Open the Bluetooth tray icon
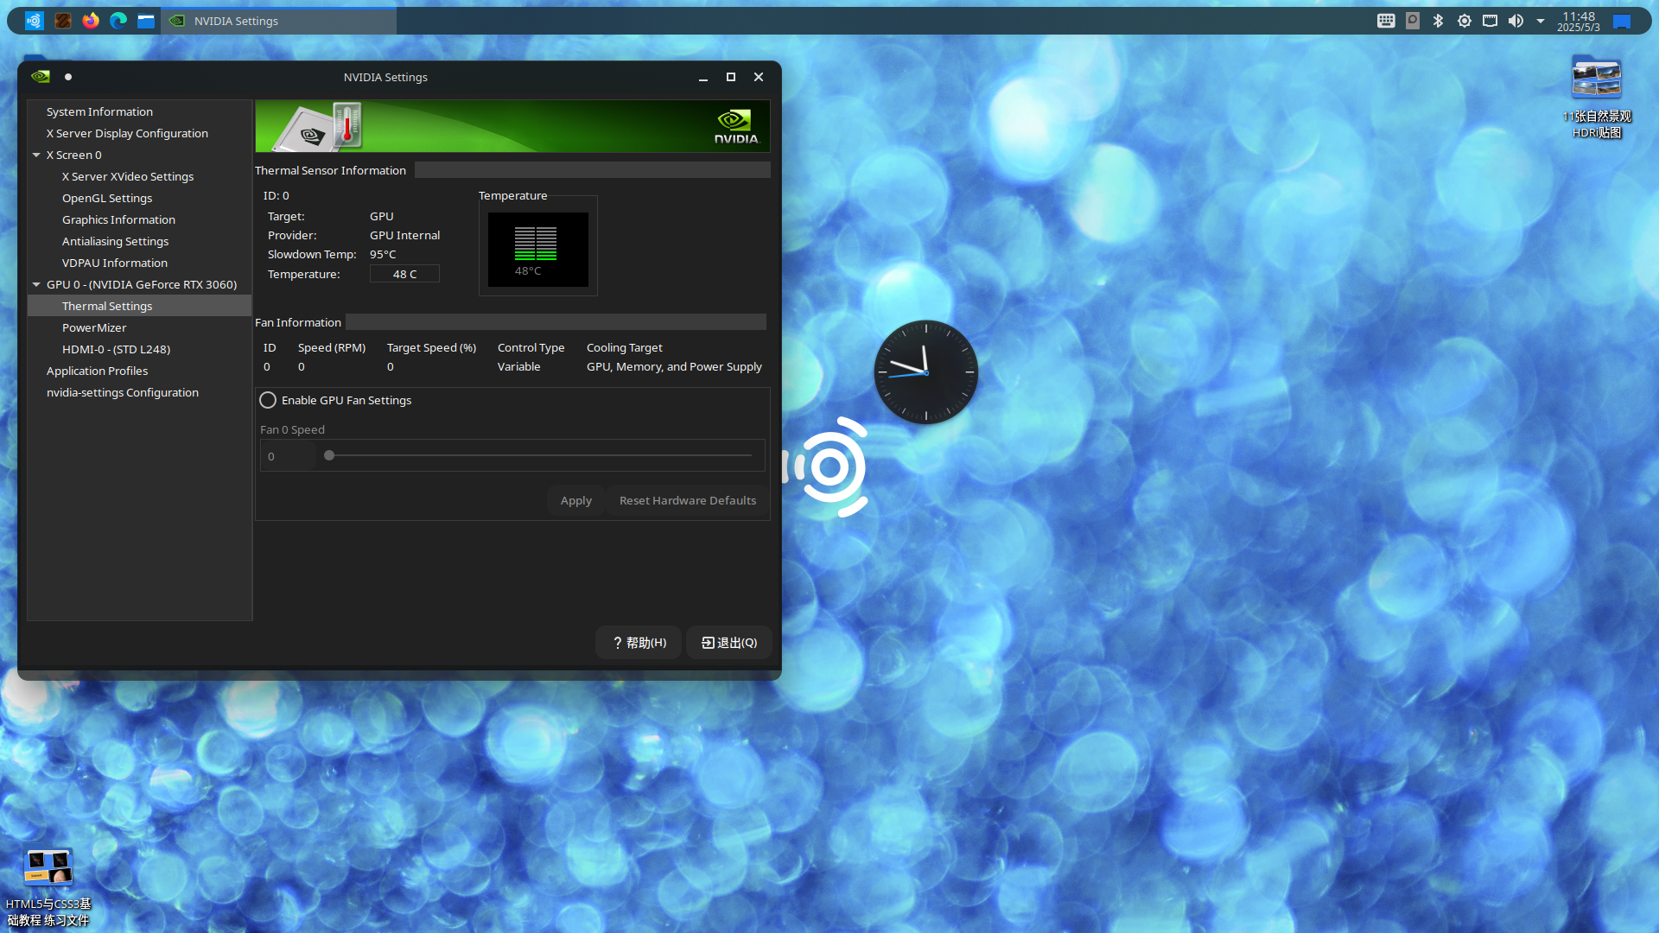This screenshot has height=933, width=1659. tap(1439, 21)
